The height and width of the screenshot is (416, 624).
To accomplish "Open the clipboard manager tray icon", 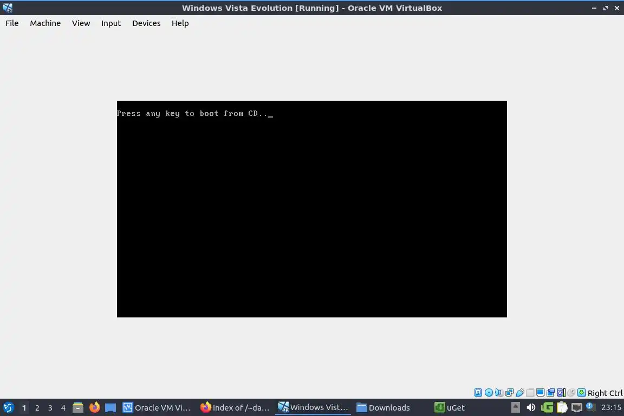I will [562, 407].
